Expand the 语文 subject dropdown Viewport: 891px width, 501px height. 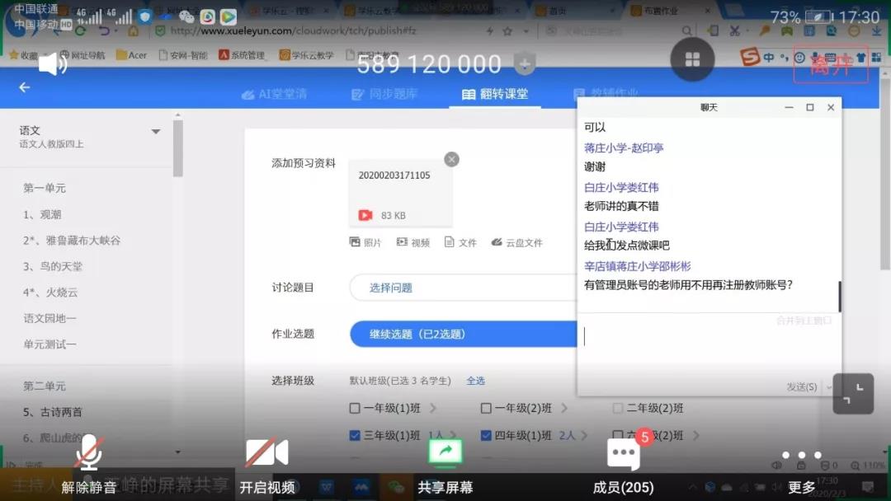pyautogui.click(x=156, y=132)
